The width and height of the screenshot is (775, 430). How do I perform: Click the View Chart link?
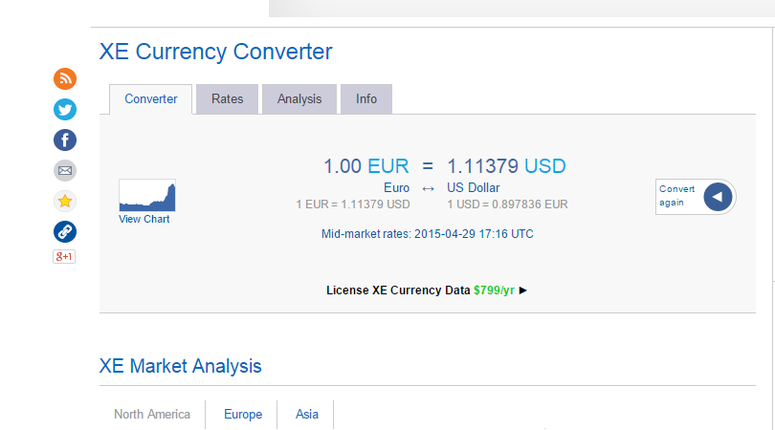pyautogui.click(x=144, y=219)
